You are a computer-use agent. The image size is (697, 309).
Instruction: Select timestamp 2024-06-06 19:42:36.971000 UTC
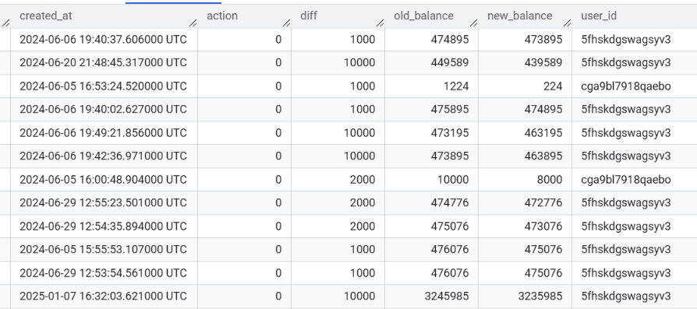[x=103, y=156]
